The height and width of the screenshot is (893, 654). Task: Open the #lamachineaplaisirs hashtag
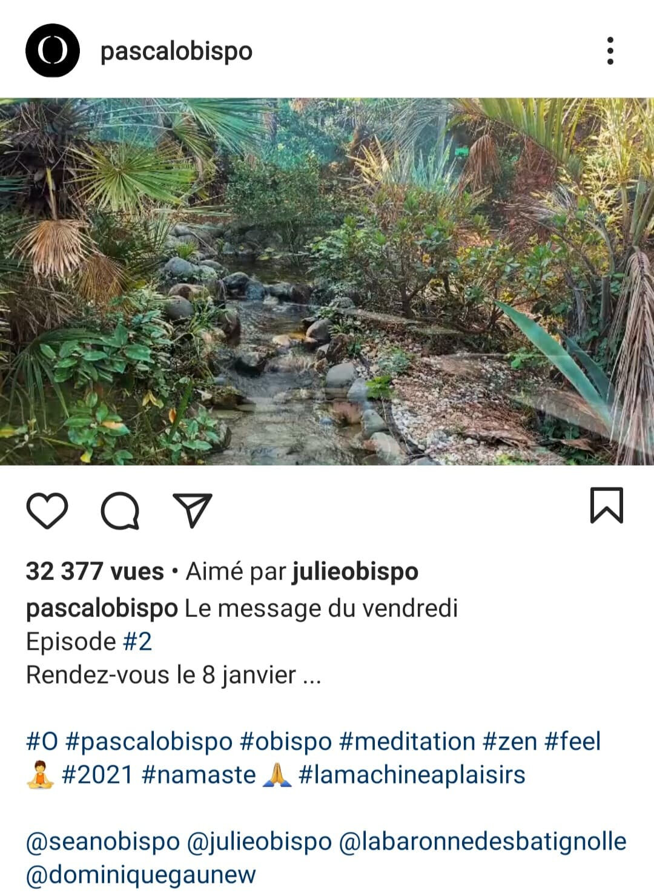coord(412,775)
